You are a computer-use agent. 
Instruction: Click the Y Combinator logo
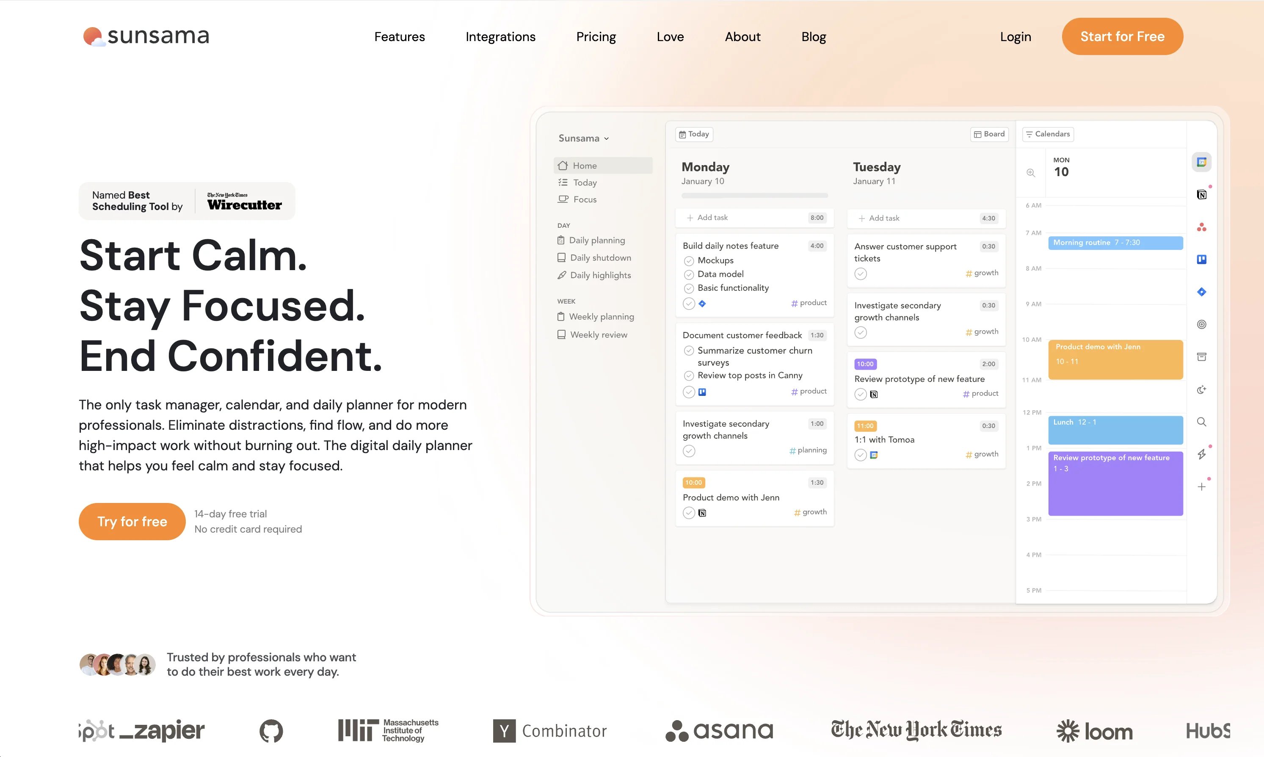[549, 731]
